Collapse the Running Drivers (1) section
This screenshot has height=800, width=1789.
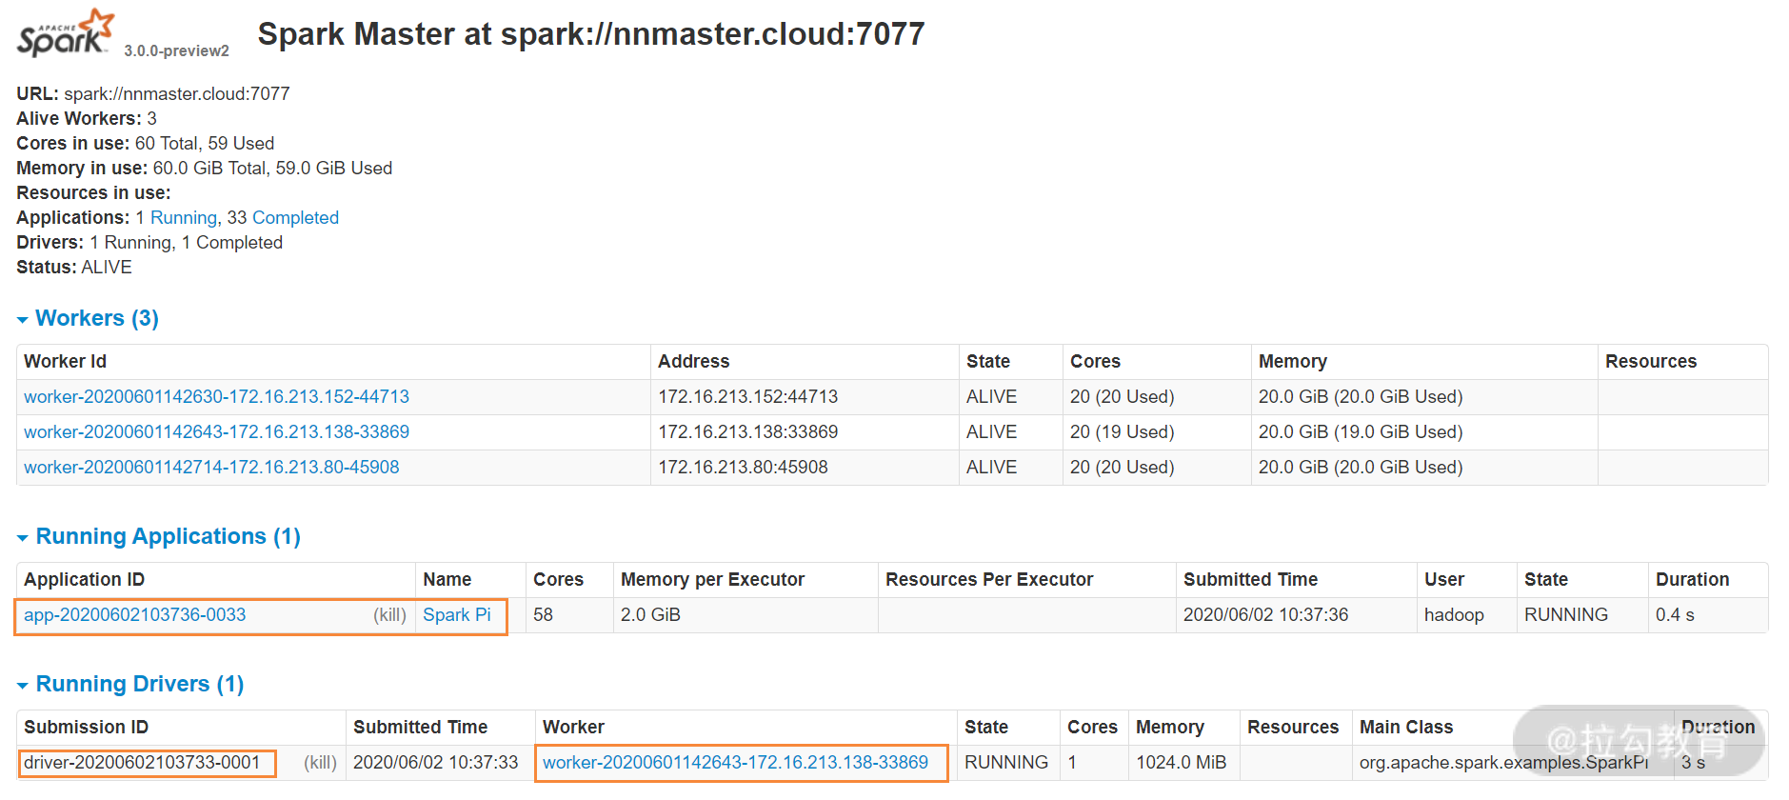(130, 684)
